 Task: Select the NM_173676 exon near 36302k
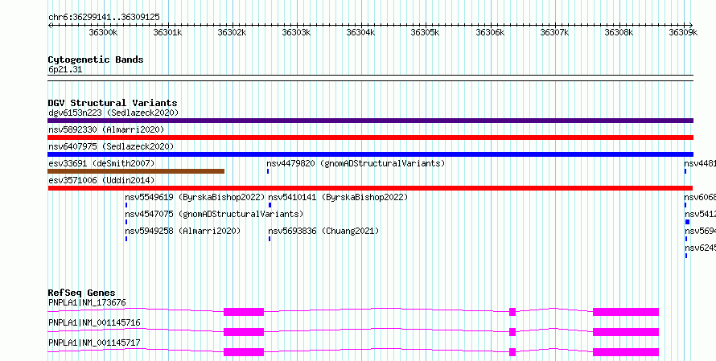click(244, 312)
